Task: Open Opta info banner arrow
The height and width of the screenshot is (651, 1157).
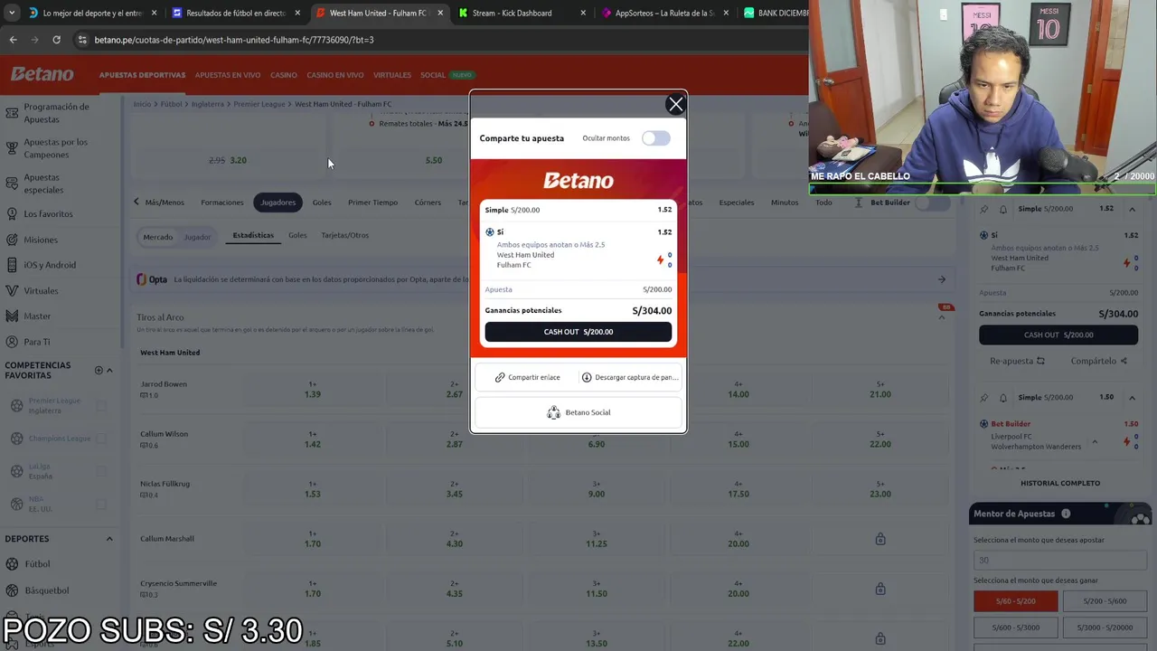Action: click(x=941, y=279)
